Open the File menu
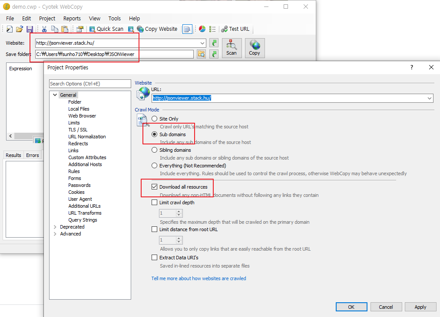Screen dimensions: 440x317 click(x=10, y=19)
